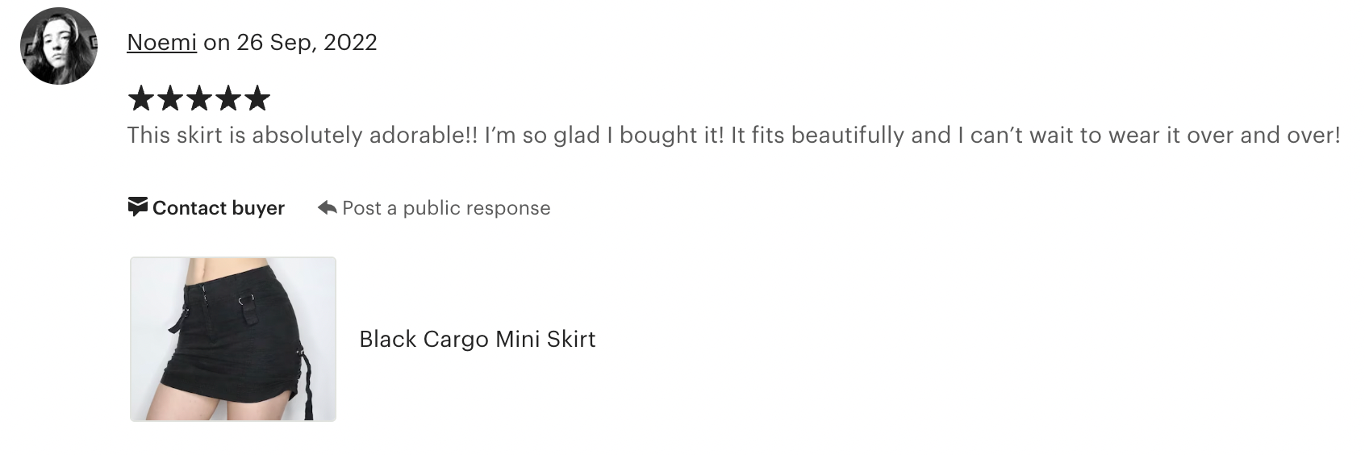
Task: Open the Noemi reviewer profile link
Action: 161,42
